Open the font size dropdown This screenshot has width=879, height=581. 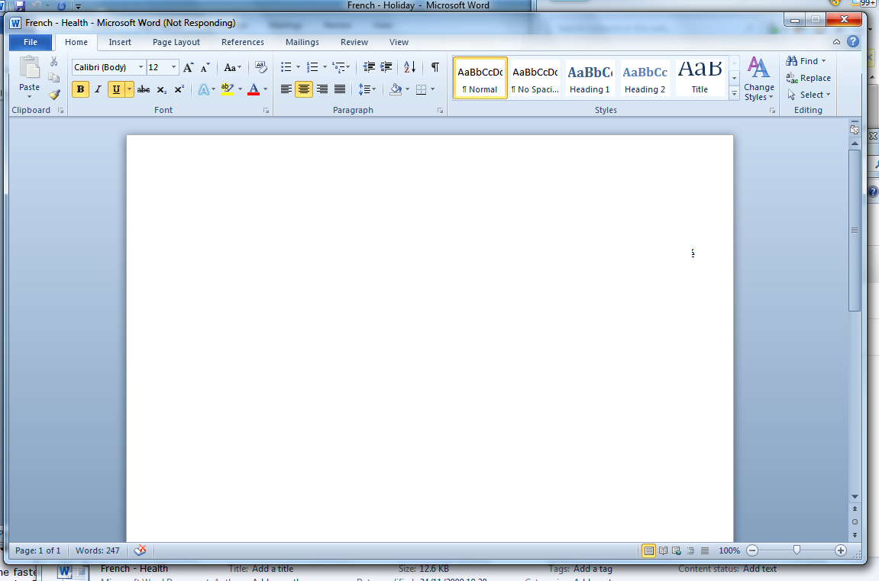tap(174, 67)
